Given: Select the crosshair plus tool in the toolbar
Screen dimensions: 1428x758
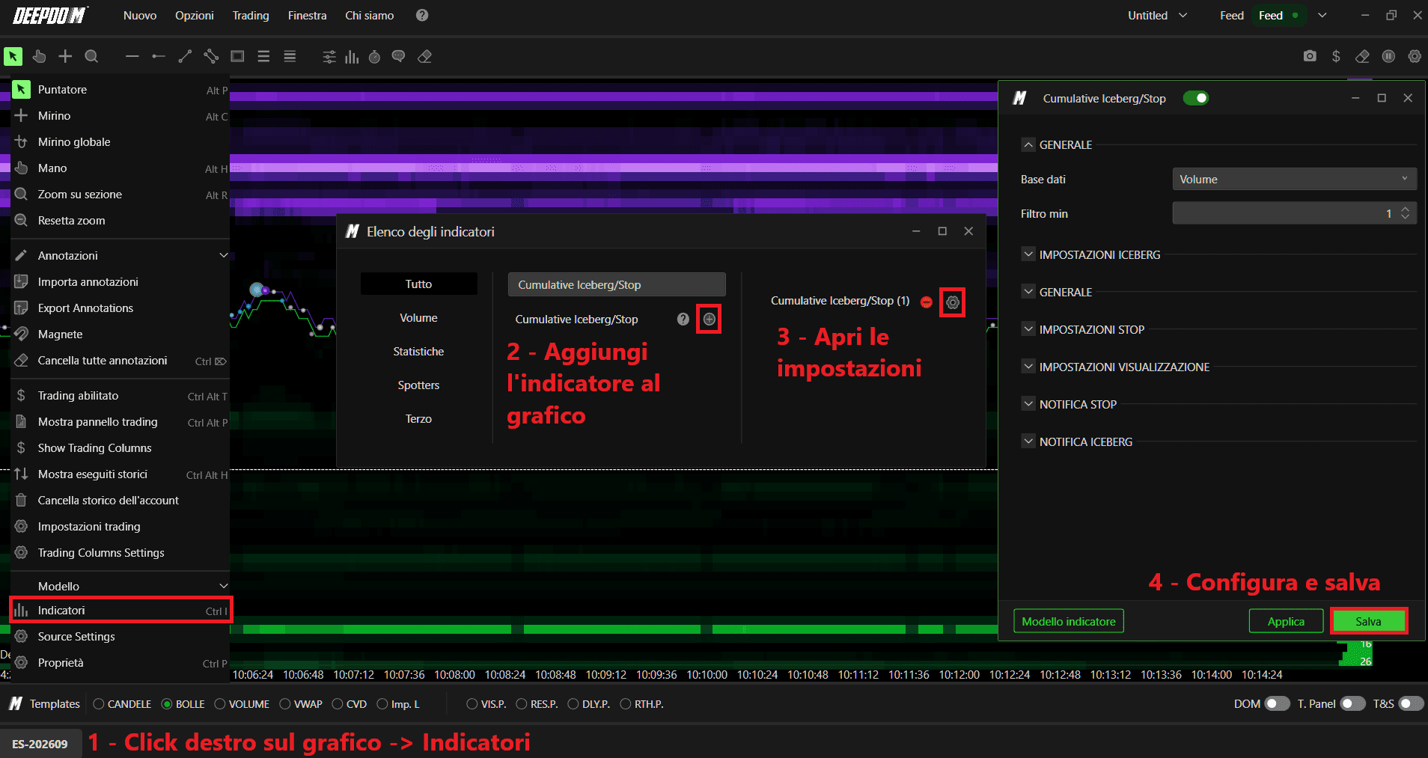Looking at the screenshot, I should [x=65, y=56].
